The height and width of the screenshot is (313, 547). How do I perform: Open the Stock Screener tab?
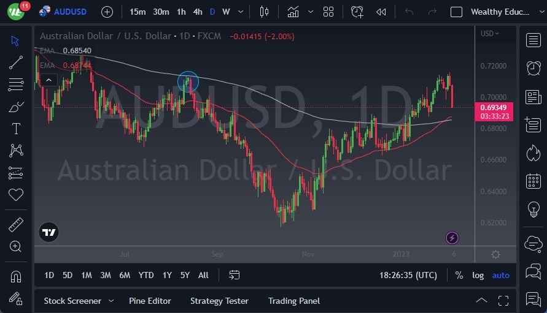[x=72, y=301]
